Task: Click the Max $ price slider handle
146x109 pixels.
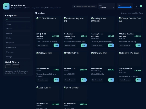Action: [131, 7]
